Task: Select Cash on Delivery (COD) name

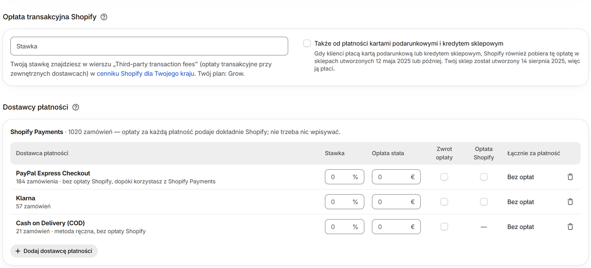Action: click(x=50, y=223)
